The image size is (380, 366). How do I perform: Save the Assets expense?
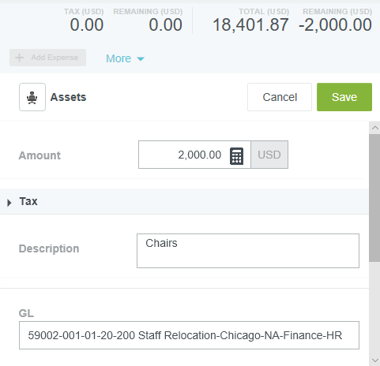click(344, 97)
